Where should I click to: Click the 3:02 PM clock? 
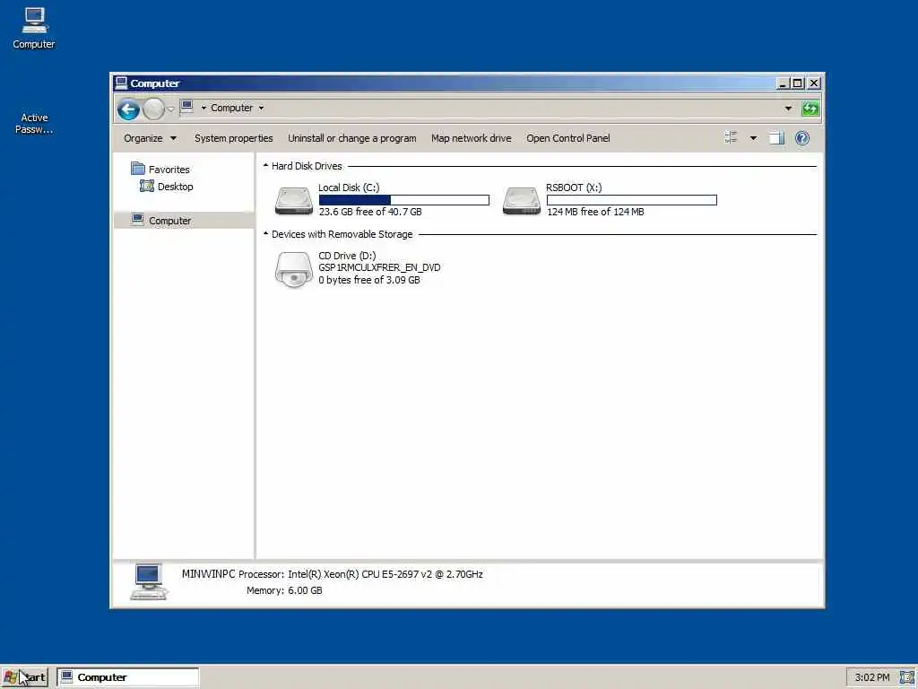point(871,677)
